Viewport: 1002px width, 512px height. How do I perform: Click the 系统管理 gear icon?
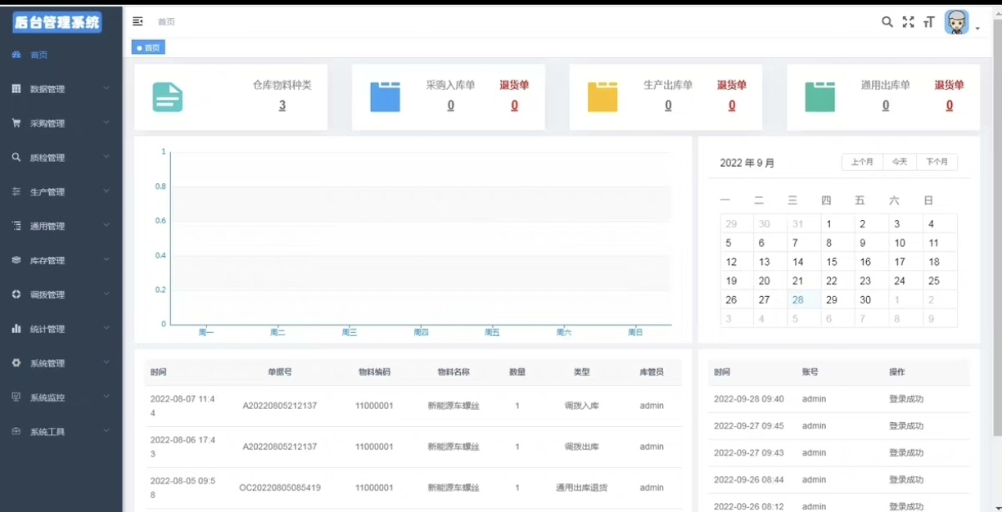[x=16, y=363]
